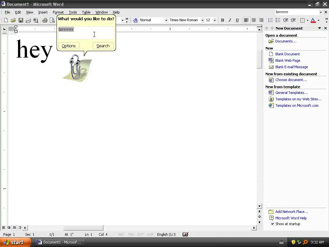
Task: Apply the red Font Color swatch
Action: pyautogui.click(x=313, y=20)
